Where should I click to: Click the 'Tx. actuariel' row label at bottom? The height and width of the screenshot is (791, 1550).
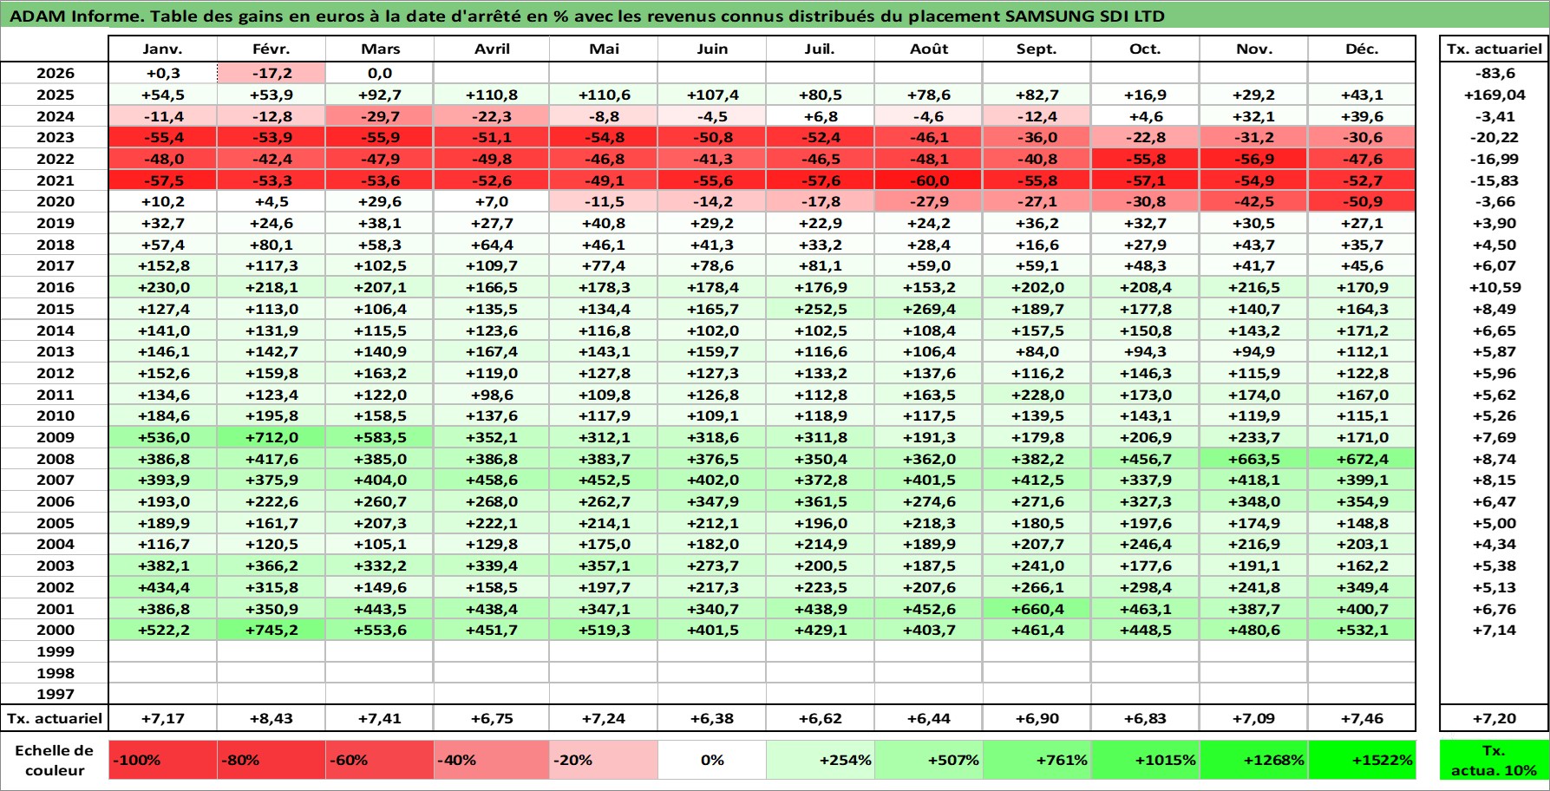[55, 718]
